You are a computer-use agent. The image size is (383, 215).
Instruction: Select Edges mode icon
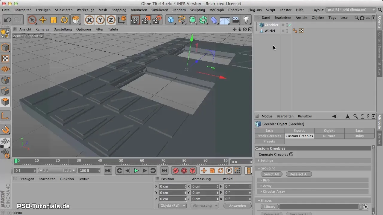(x=5, y=91)
